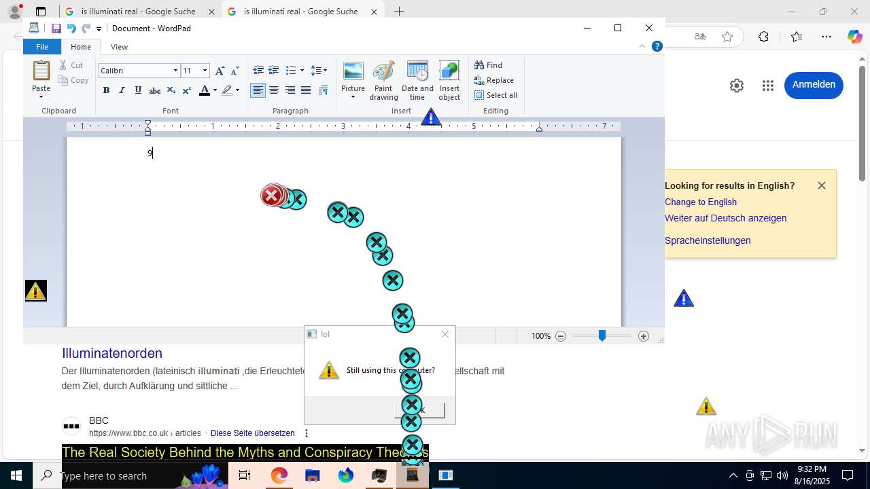Screen dimensions: 870x489
Task: Click the Redo icon in WordPad
Action: pos(86,29)
